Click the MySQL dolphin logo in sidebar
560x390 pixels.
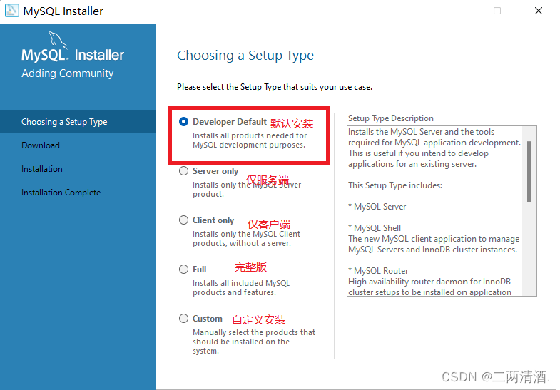[58, 40]
